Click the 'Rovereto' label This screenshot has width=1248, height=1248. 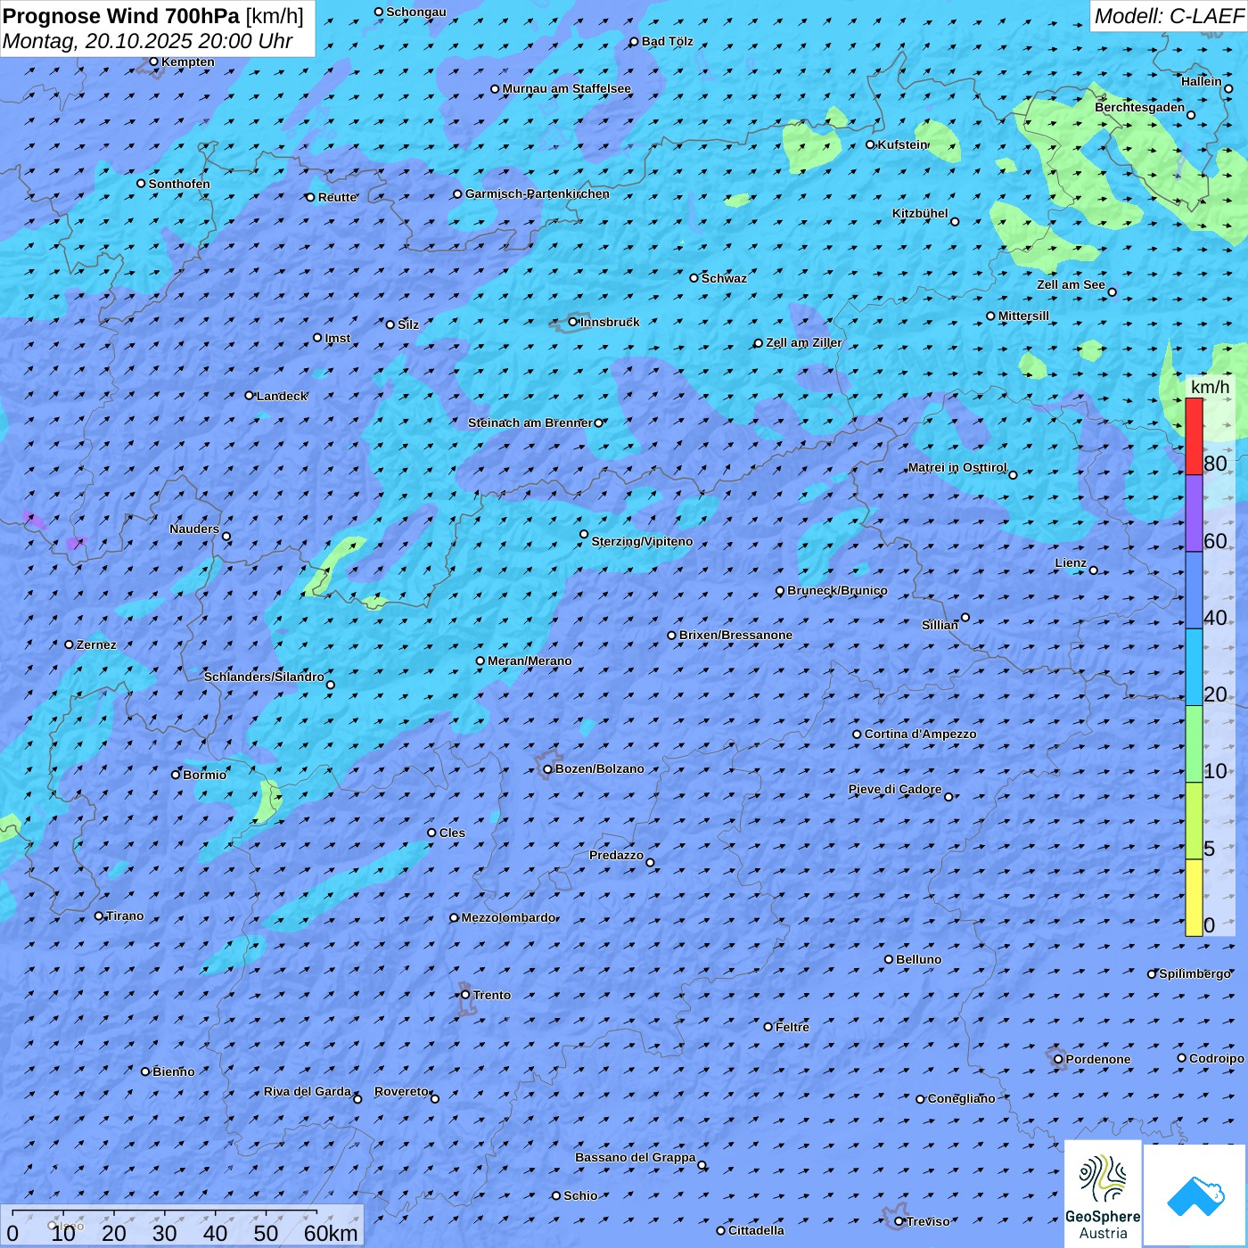401,1091
